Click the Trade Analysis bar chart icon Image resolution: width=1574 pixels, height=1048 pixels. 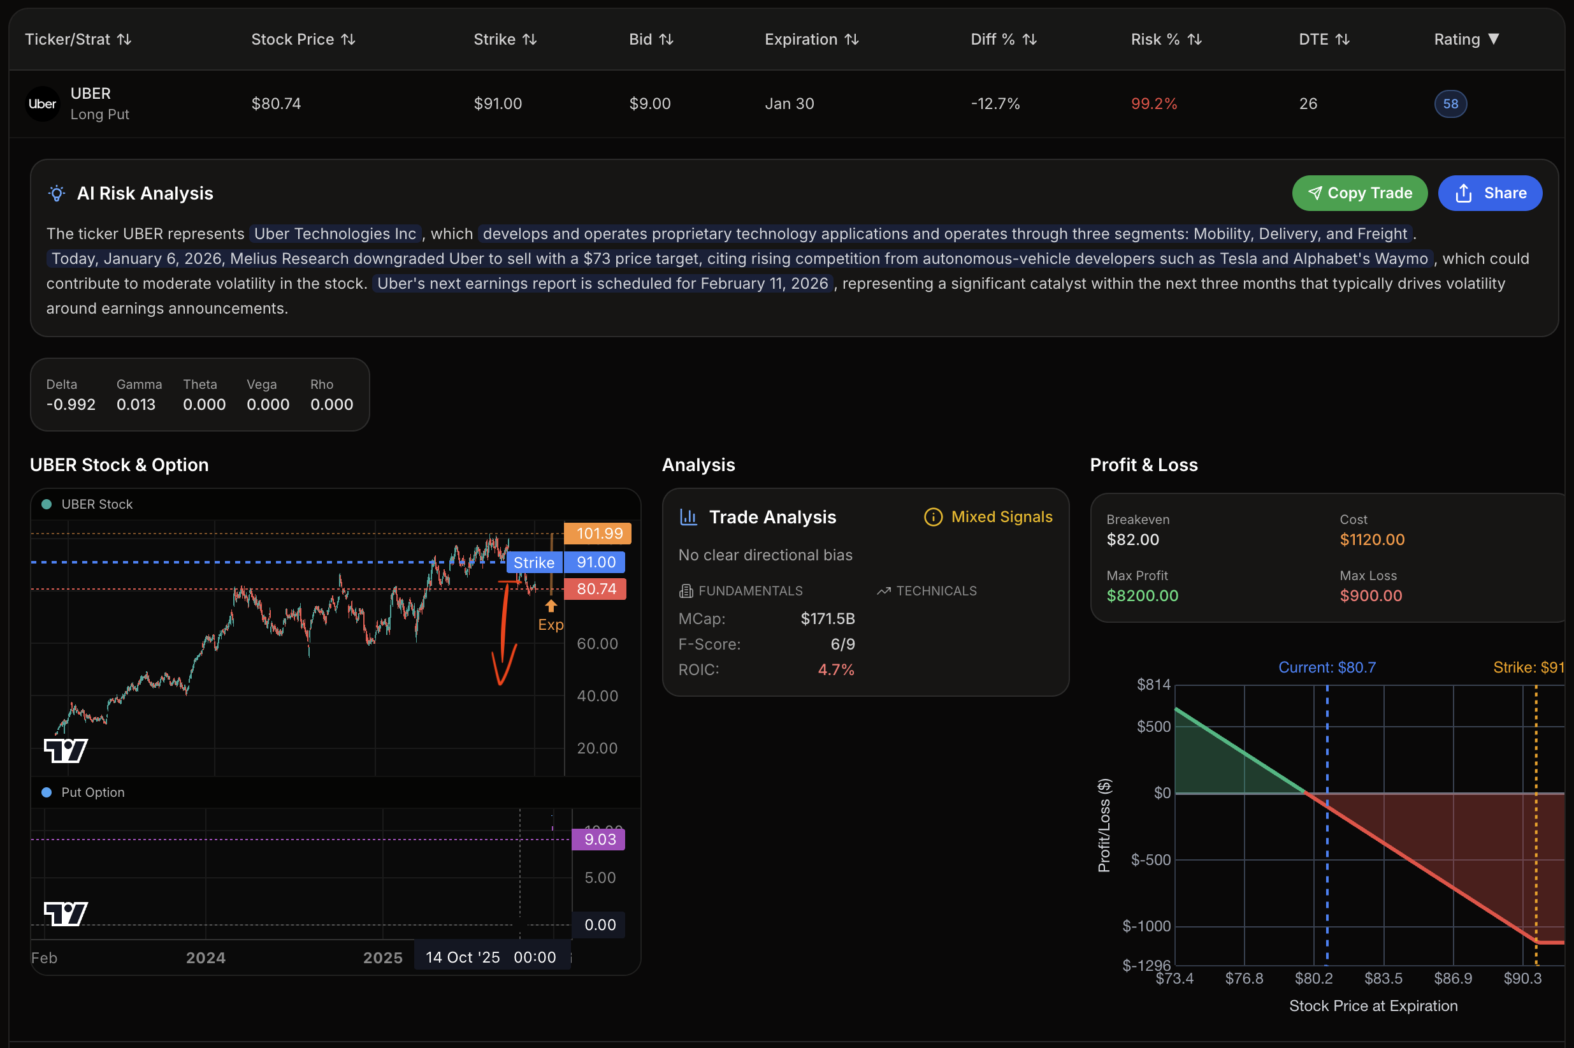pos(688,516)
